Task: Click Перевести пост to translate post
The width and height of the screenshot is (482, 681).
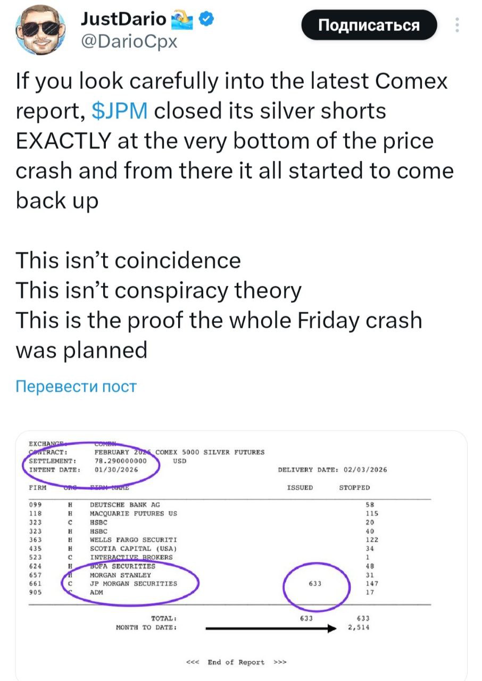Action: pyautogui.click(x=76, y=386)
